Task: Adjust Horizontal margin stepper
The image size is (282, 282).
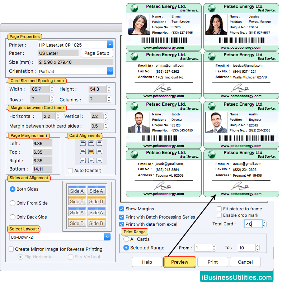Action: pyautogui.click(x=58, y=116)
